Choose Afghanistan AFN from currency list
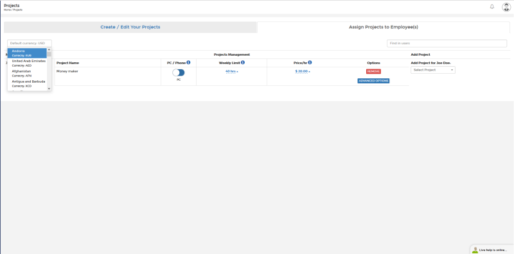 (x=27, y=73)
